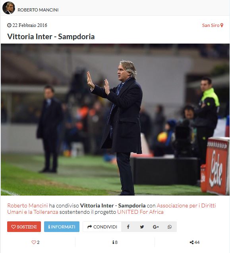Click the info counter showing 8

[115, 242]
